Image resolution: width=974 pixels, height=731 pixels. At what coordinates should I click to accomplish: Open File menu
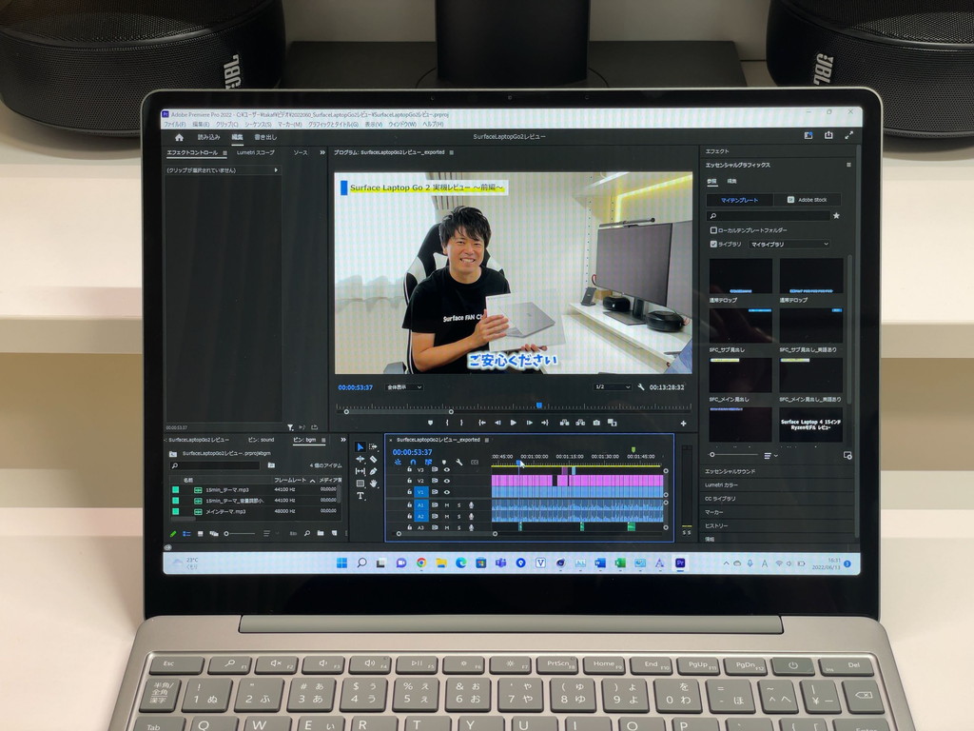pos(175,125)
